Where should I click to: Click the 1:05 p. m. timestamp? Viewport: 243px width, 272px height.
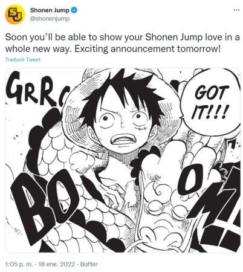point(19,264)
